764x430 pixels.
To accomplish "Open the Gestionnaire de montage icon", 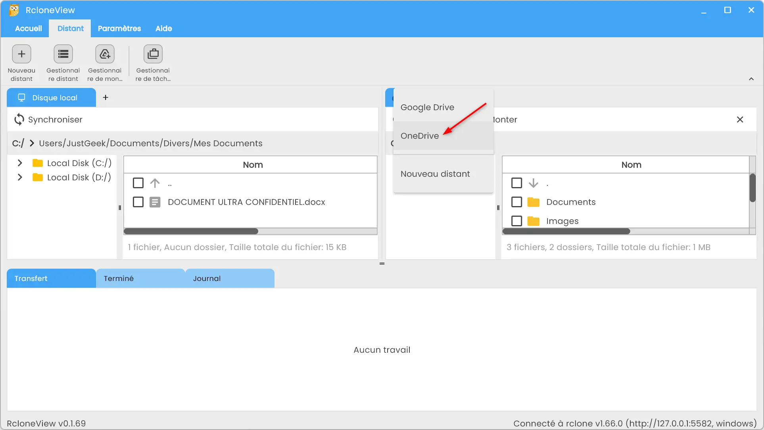I will pyautogui.click(x=105, y=54).
